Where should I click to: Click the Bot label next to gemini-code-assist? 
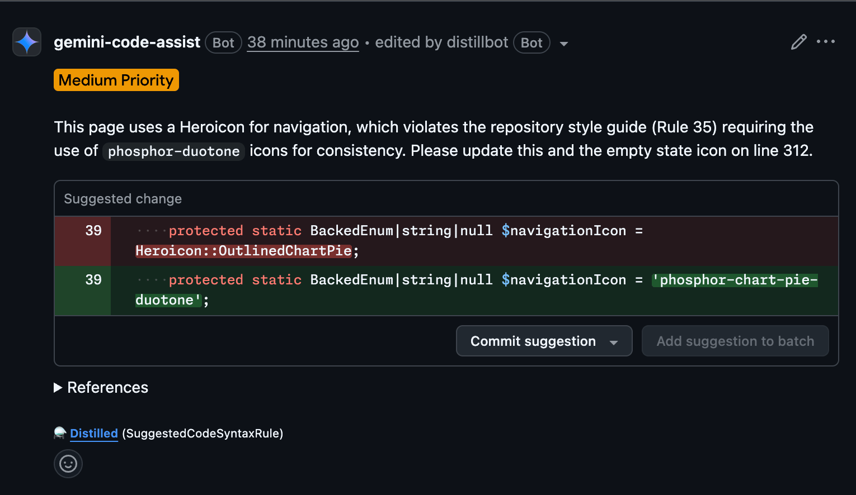(x=223, y=43)
